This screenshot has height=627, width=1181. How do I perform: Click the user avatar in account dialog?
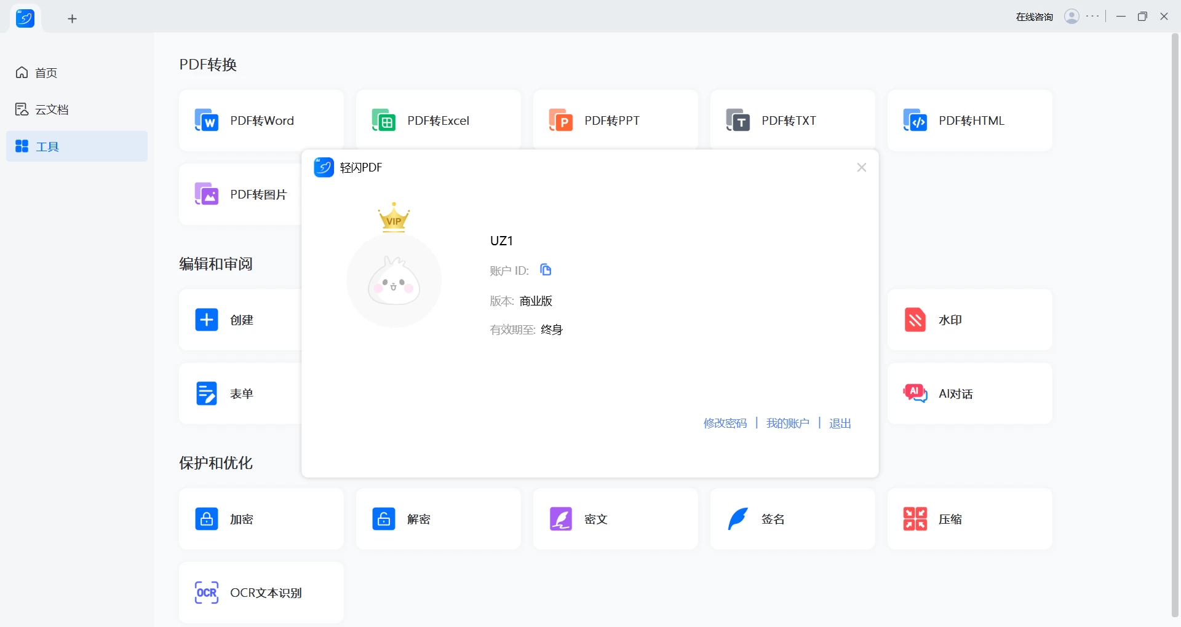point(394,280)
